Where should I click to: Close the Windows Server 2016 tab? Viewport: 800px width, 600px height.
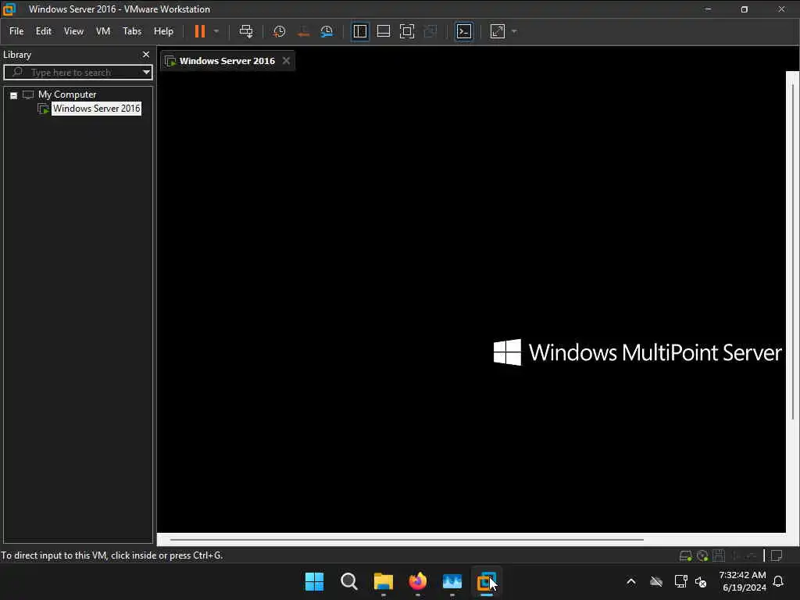coord(286,61)
